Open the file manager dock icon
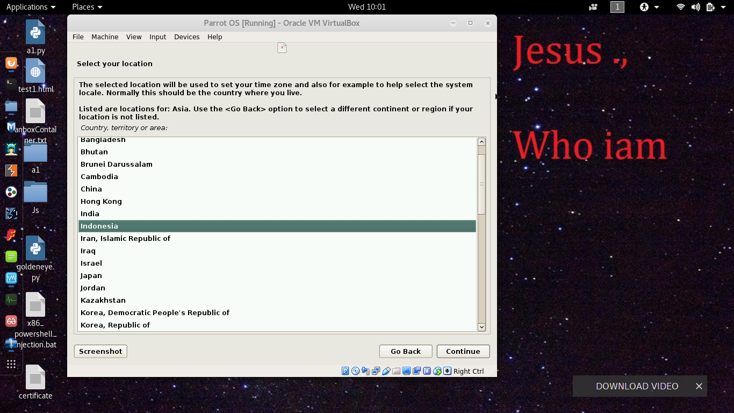734x413 pixels. coord(11,106)
